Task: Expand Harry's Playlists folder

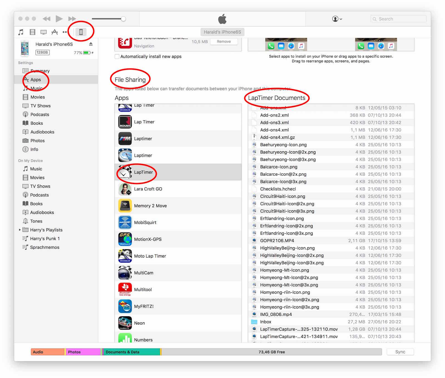Action: (20, 230)
